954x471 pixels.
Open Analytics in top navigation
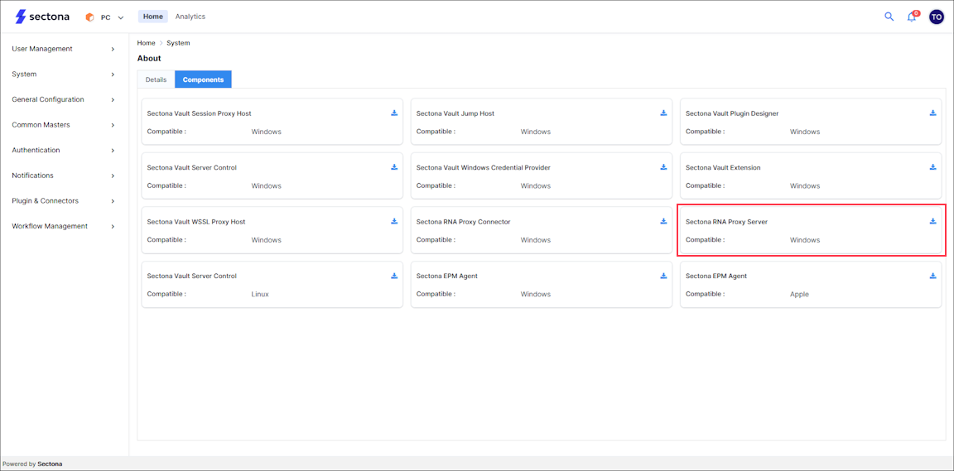[x=190, y=17]
